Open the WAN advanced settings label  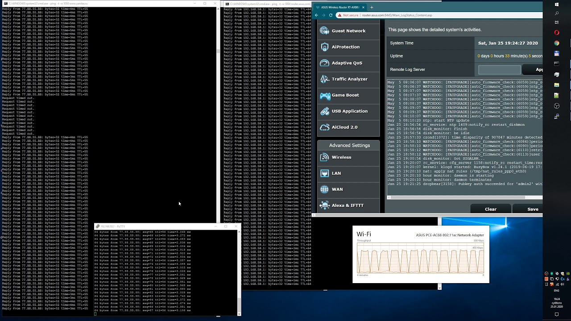pyautogui.click(x=337, y=189)
